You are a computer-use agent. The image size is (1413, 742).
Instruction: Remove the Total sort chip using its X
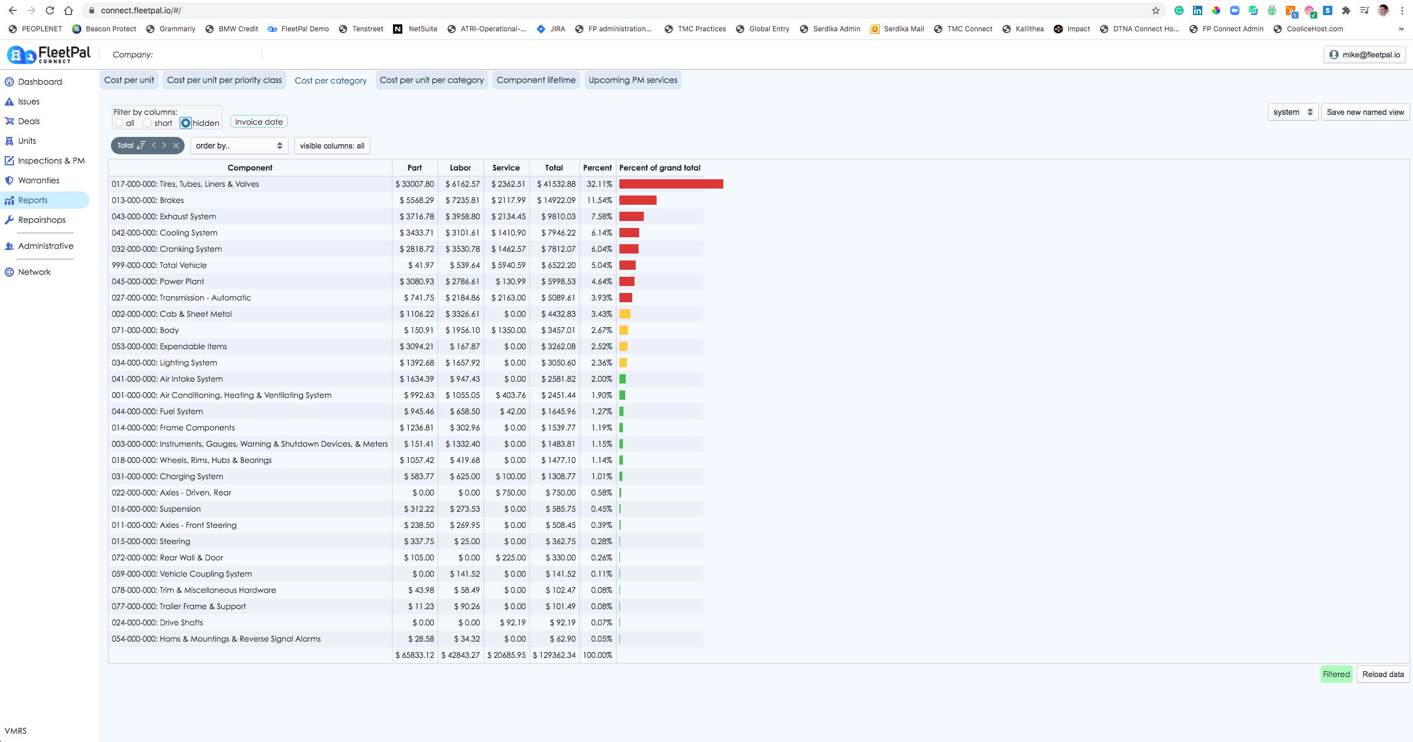pyautogui.click(x=176, y=146)
